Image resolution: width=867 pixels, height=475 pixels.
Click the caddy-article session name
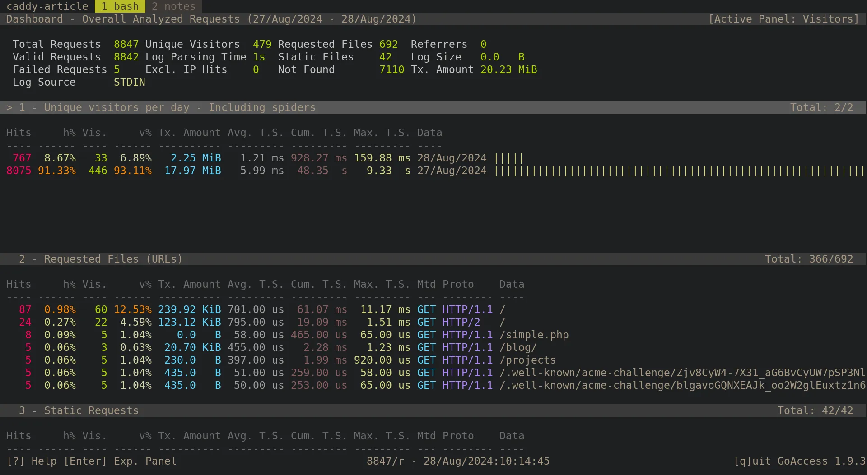coord(47,6)
